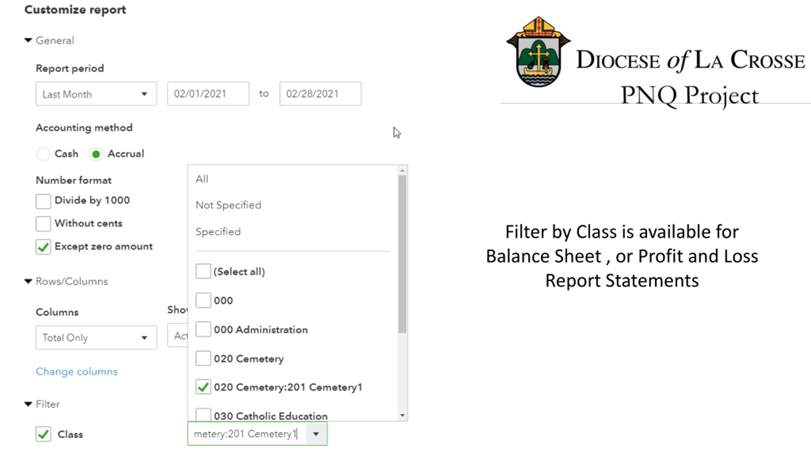Check the (Select all) box
Screen dimensions: 811x456
point(203,271)
